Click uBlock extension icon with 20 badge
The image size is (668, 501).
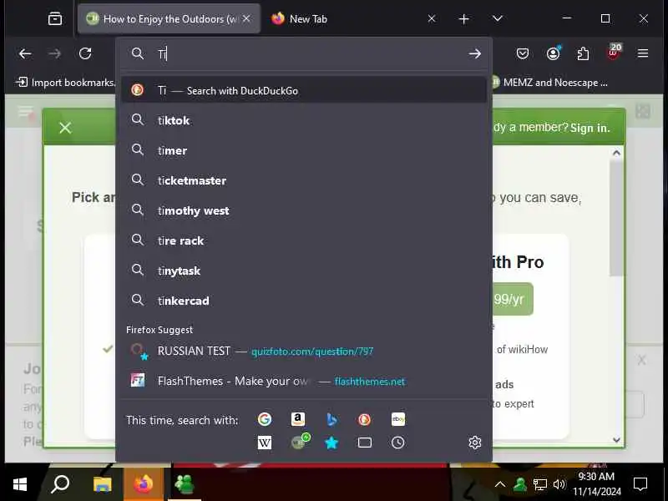point(614,53)
